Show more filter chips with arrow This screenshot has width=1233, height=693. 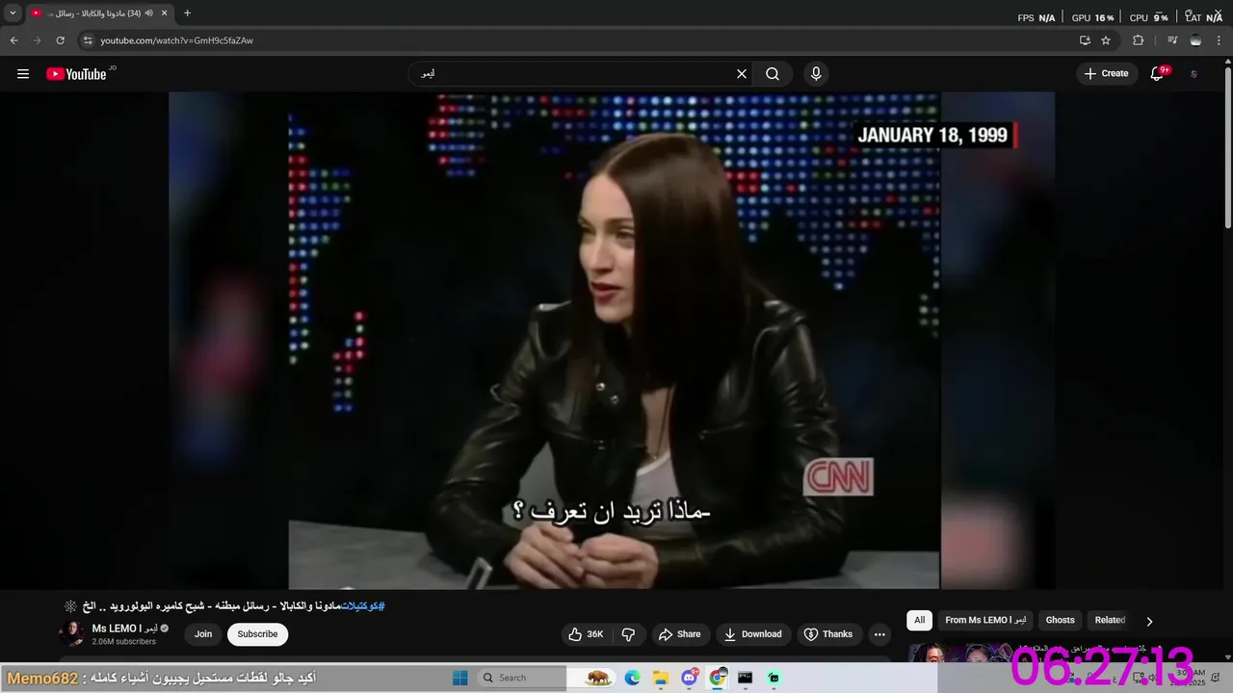point(1149,621)
